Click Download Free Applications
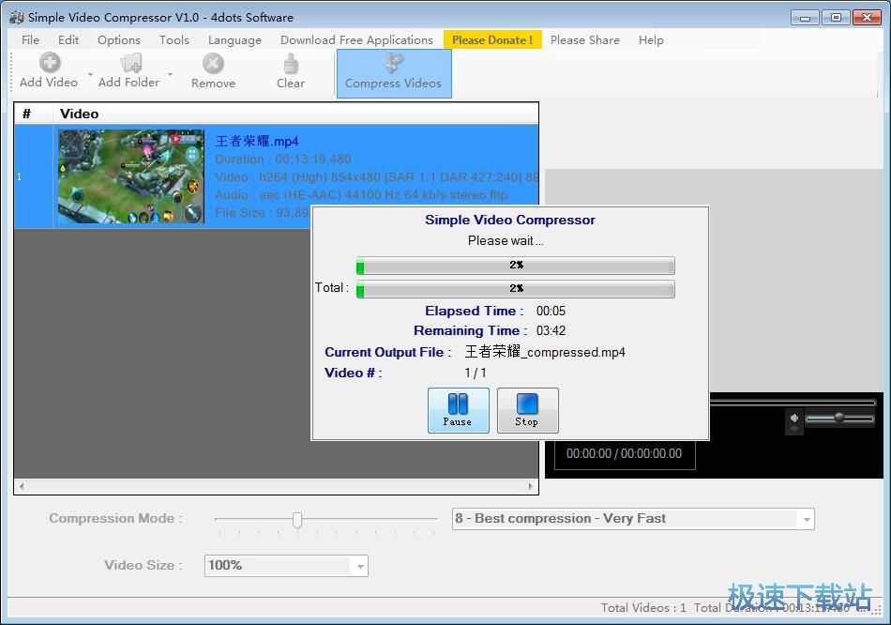 [x=356, y=39]
